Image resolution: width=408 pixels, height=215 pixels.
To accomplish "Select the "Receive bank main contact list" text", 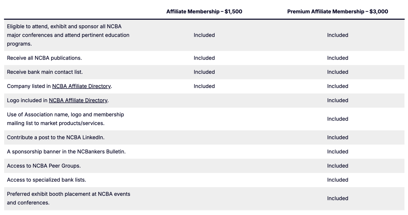I will [45, 72].
